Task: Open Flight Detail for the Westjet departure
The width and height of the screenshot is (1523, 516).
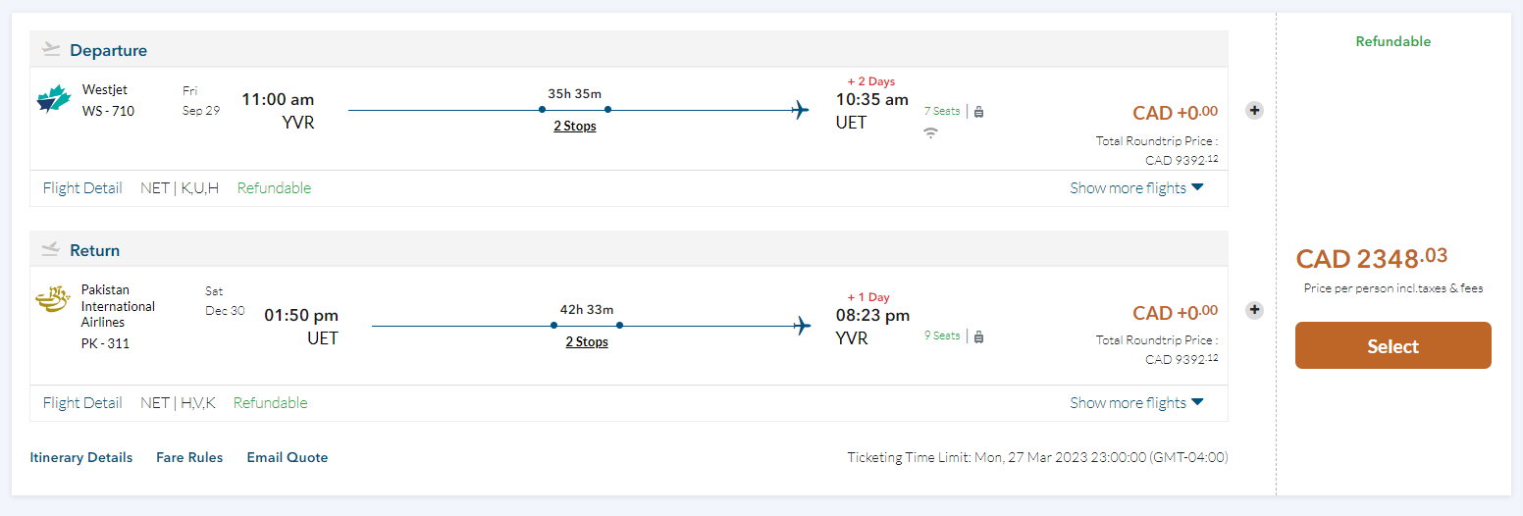Action: (x=82, y=188)
